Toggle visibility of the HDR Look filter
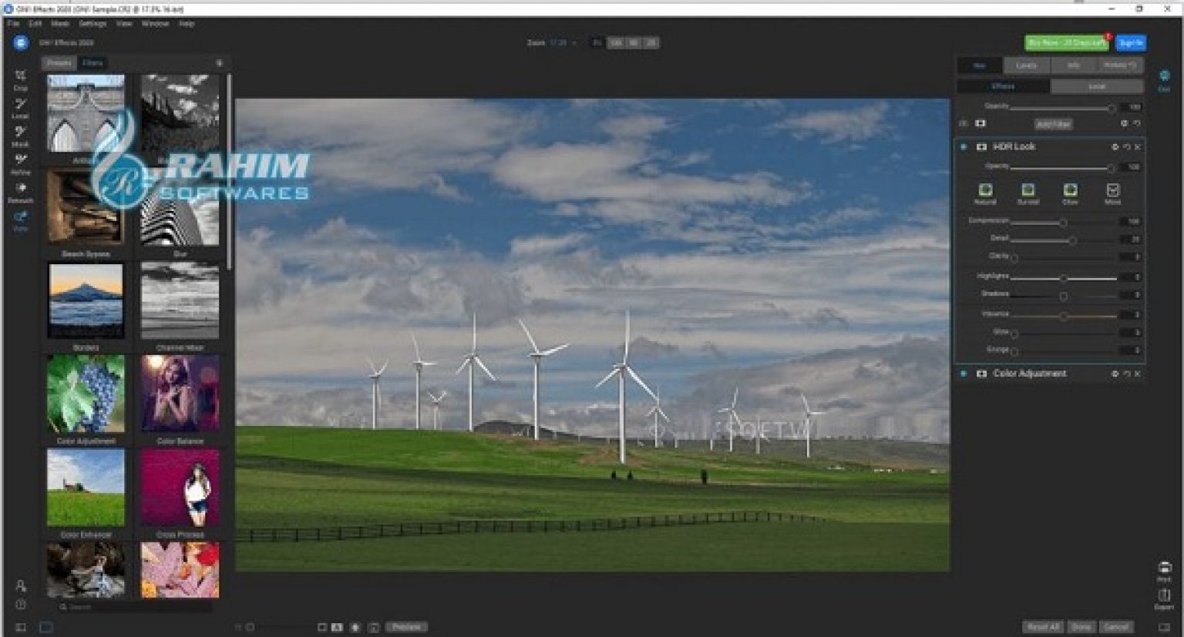This screenshot has height=637, width=1184. pyautogui.click(x=963, y=146)
